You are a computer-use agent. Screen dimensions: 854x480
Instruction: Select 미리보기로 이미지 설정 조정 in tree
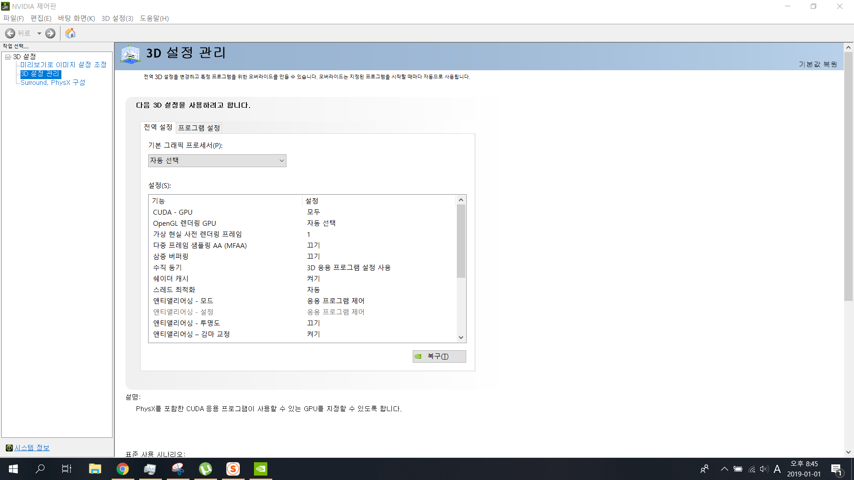(64, 65)
